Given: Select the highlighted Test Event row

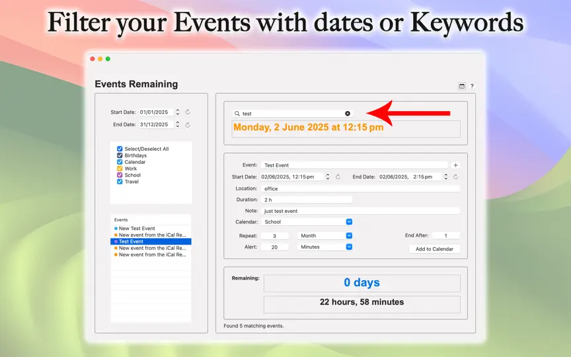Looking at the screenshot, I should coord(151,241).
